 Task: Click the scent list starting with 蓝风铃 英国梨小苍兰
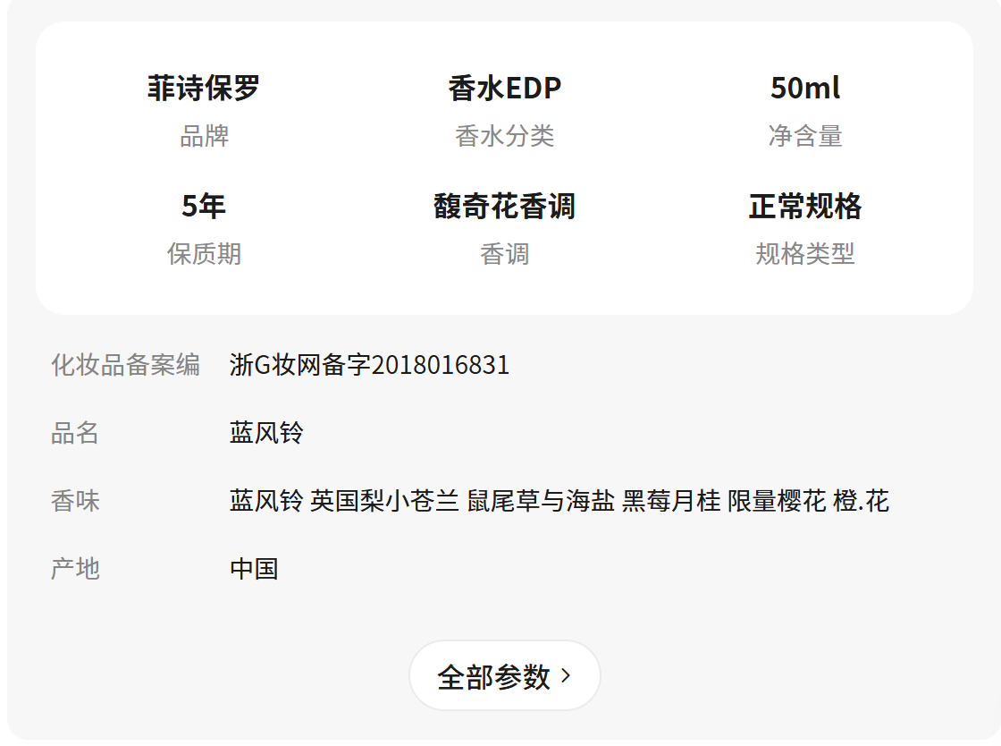[x=559, y=502]
